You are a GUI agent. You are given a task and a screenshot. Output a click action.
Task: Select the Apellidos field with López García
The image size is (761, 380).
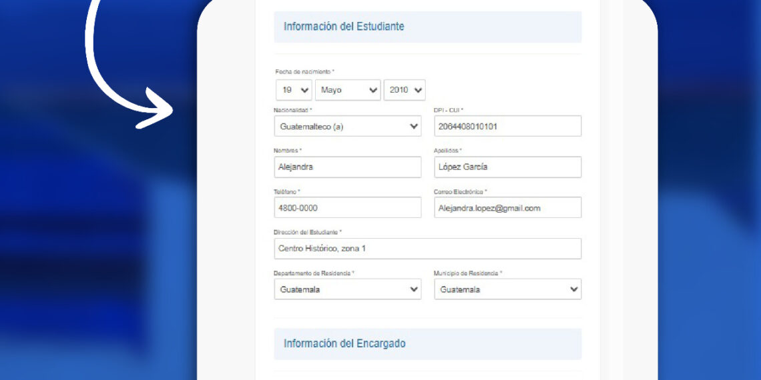[x=507, y=167]
